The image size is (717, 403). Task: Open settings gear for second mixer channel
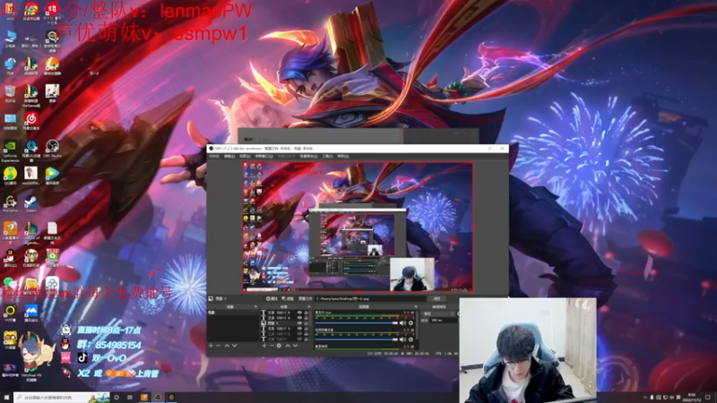click(x=410, y=339)
